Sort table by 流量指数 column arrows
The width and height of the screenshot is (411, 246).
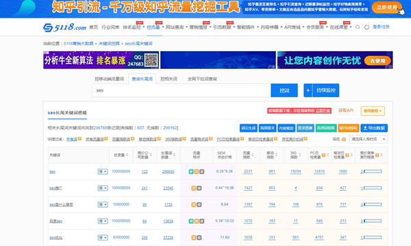(252, 155)
